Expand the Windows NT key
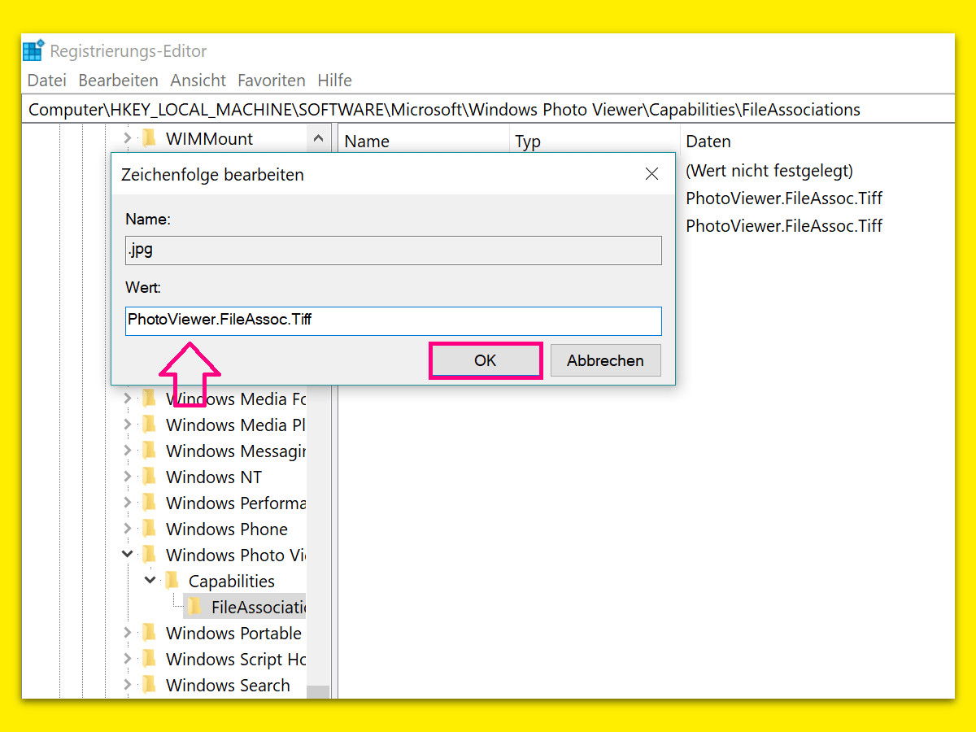Viewport: 976px width, 732px height. 128,477
